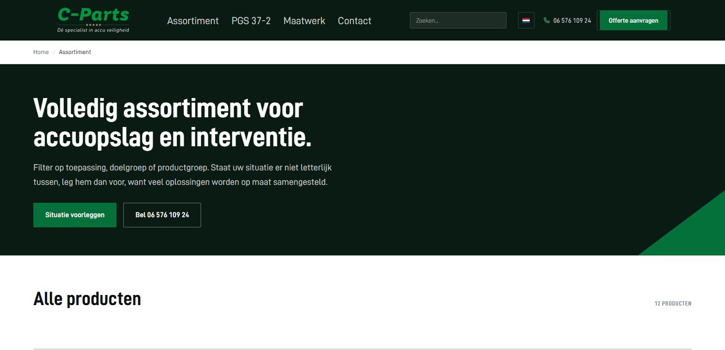
Task: Select the 12 producten count label
Action: (673, 304)
